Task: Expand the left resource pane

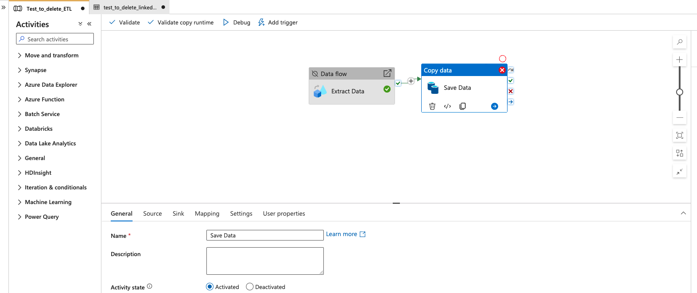Action: pyautogui.click(x=4, y=8)
